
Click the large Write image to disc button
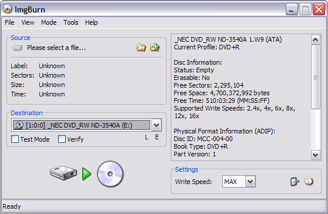87,174
